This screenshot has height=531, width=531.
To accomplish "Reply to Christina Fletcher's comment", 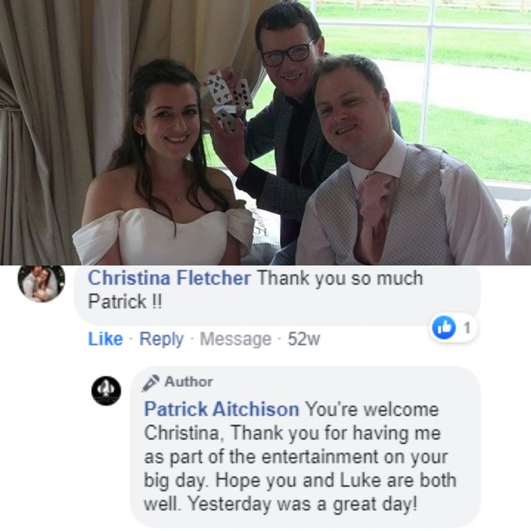I will coord(161,339).
